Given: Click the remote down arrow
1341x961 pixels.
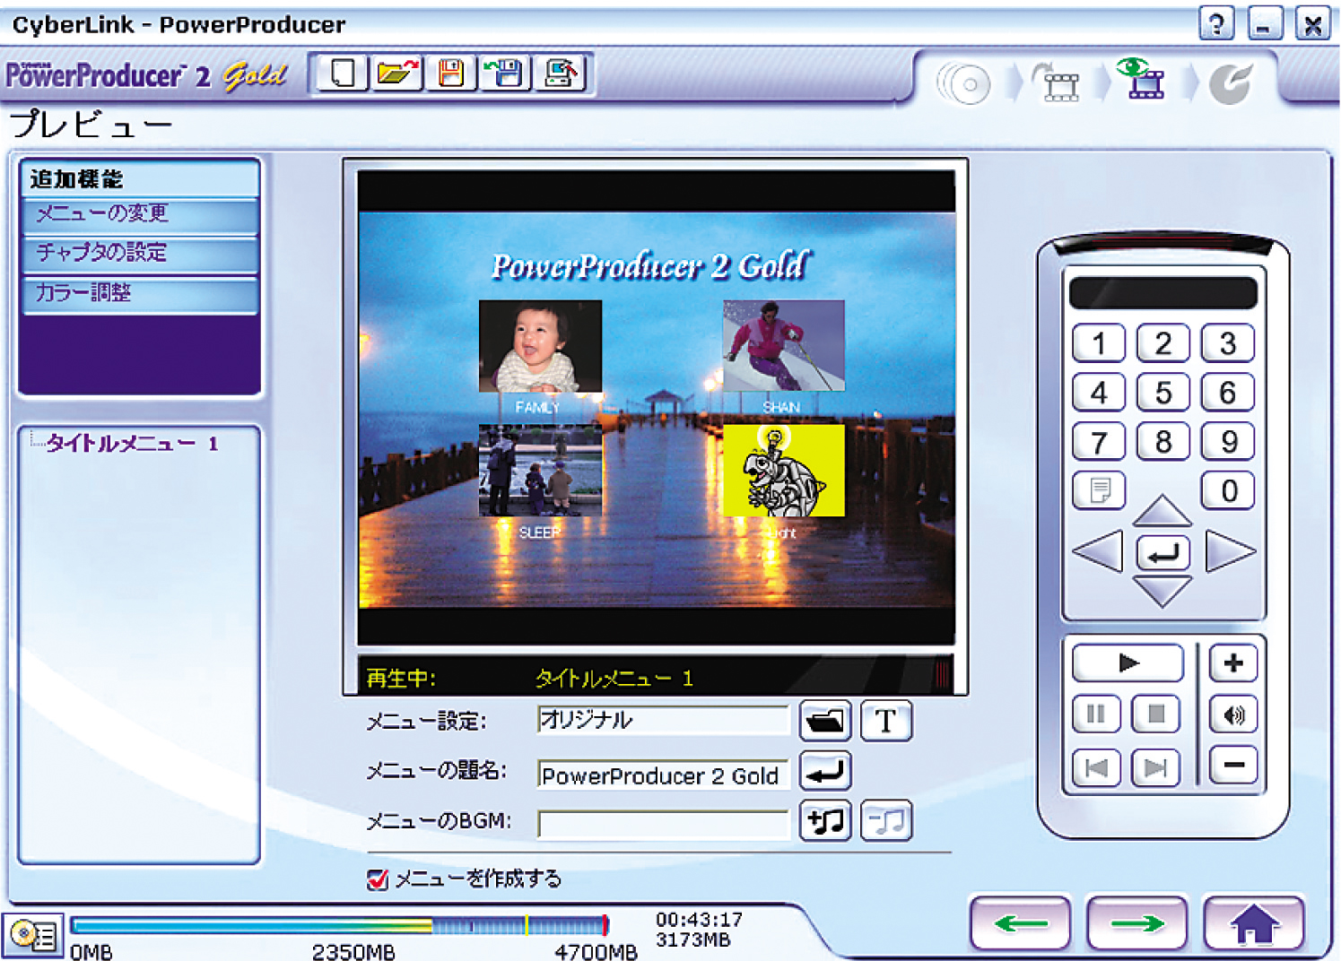Looking at the screenshot, I should pyautogui.click(x=1162, y=592).
